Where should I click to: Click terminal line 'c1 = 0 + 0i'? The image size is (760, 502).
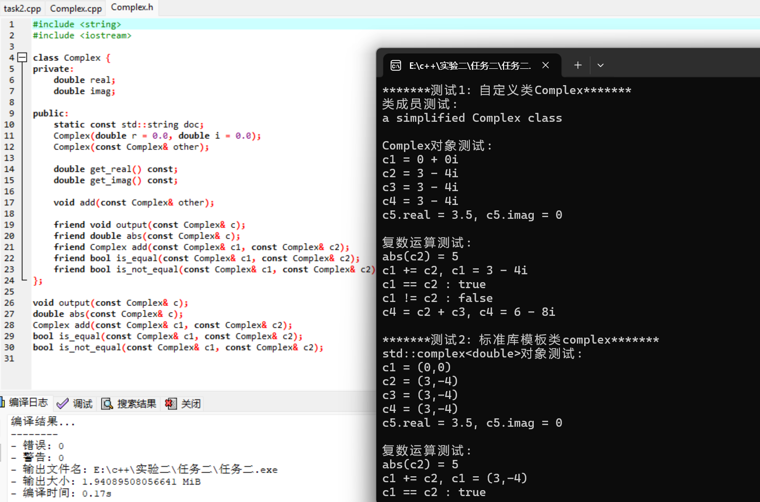420,159
